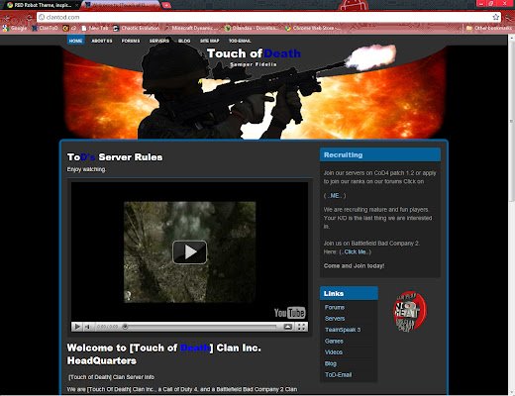
Task: Click the (..ME..) recruiting link
Action: [x=335, y=195]
